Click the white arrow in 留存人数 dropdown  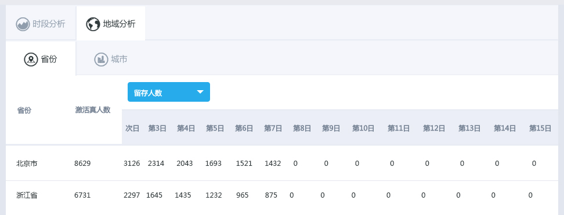(200, 92)
